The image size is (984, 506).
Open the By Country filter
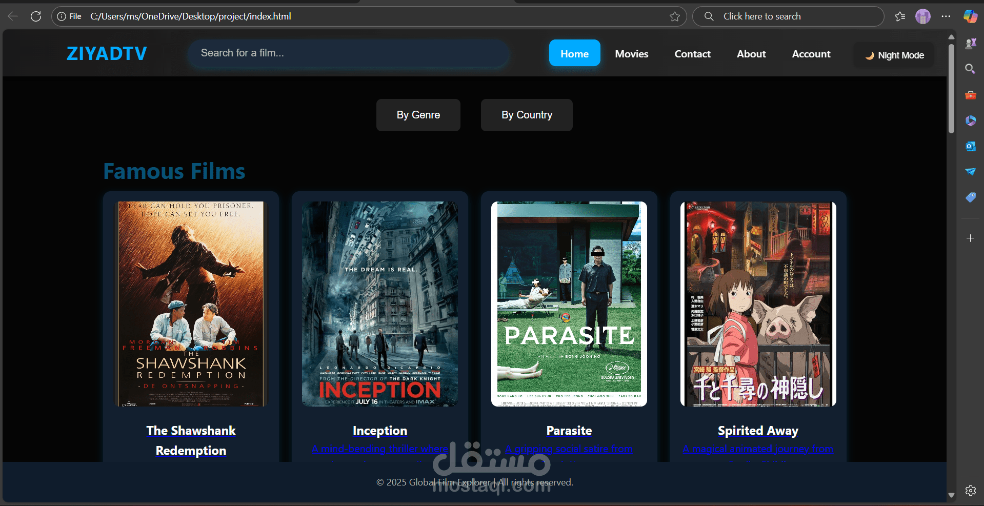coord(527,115)
